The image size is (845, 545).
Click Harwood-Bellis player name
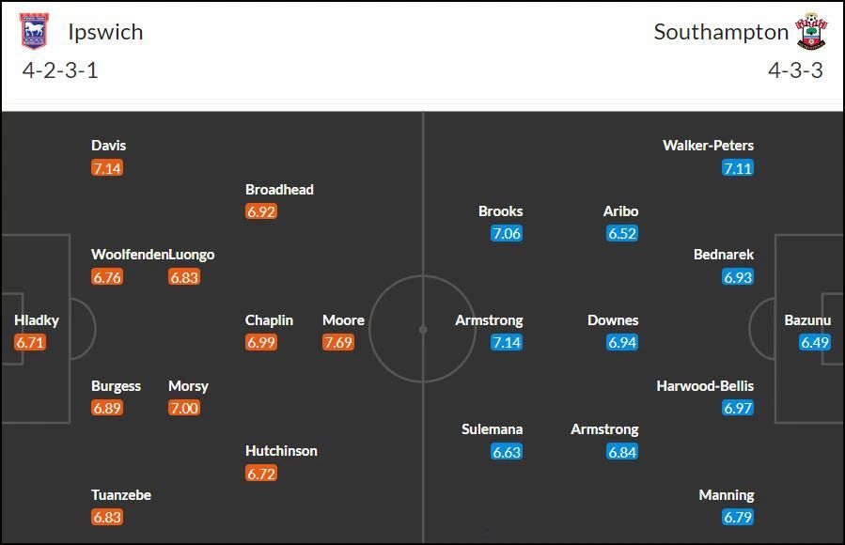[x=705, y=385]
